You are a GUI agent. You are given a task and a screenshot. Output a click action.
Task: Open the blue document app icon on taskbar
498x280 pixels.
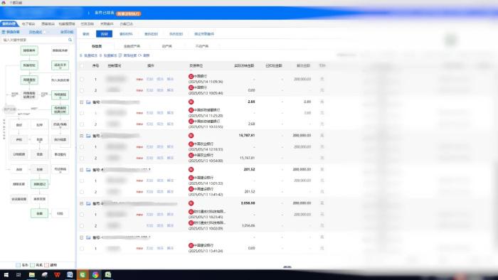(x=70, y=274)
